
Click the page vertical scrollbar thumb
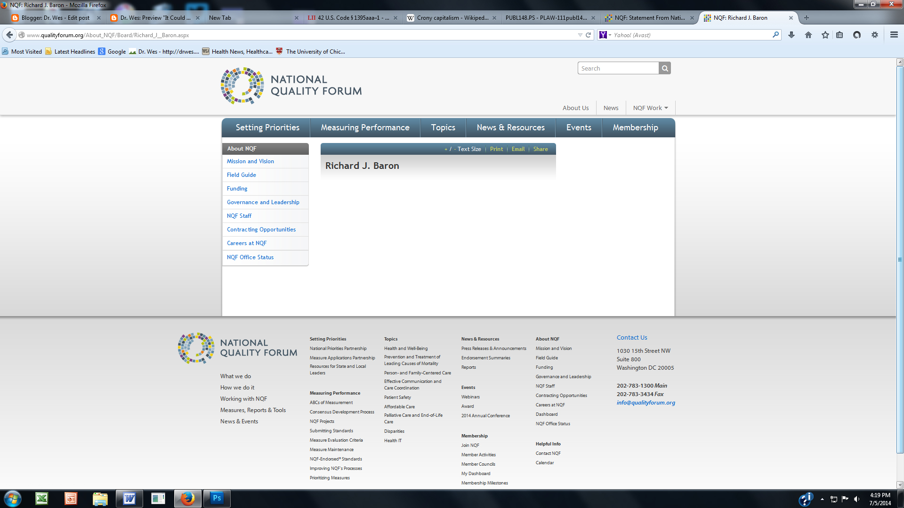point(900,260)
